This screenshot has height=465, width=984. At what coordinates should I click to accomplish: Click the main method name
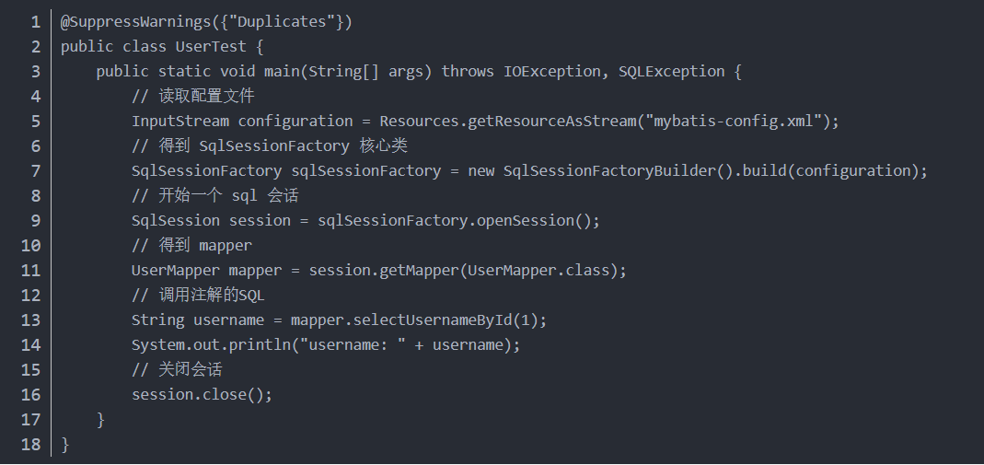pyautogui.click(x=282, y=72)
